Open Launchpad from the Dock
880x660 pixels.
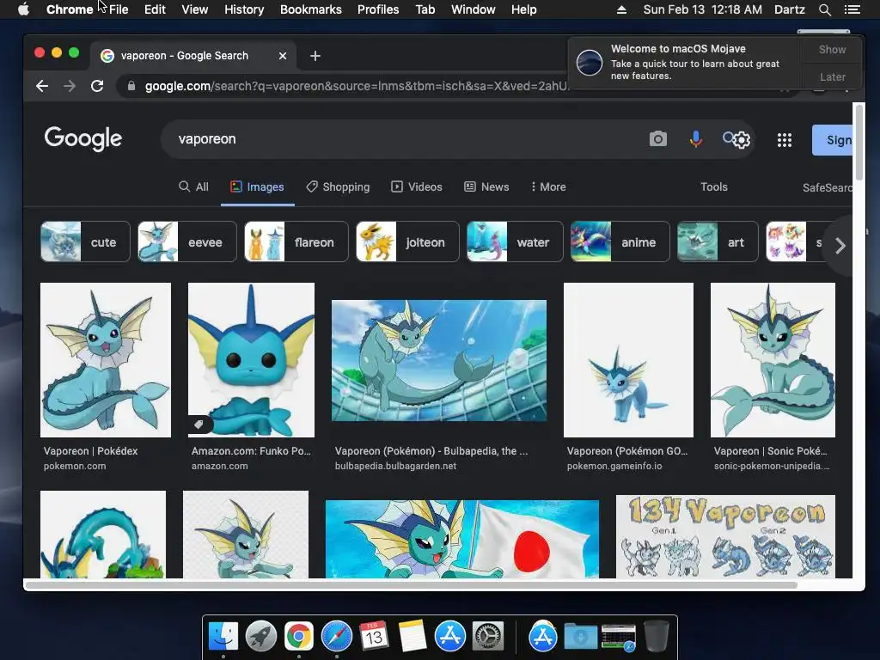(261, 637)
